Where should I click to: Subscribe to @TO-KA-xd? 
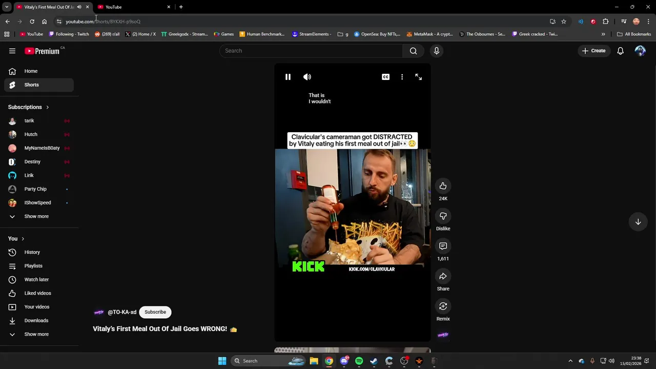click(x=155, y=312)
